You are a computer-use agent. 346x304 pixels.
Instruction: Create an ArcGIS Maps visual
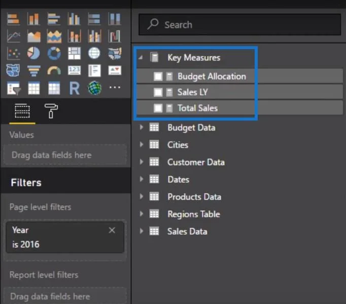95,88
